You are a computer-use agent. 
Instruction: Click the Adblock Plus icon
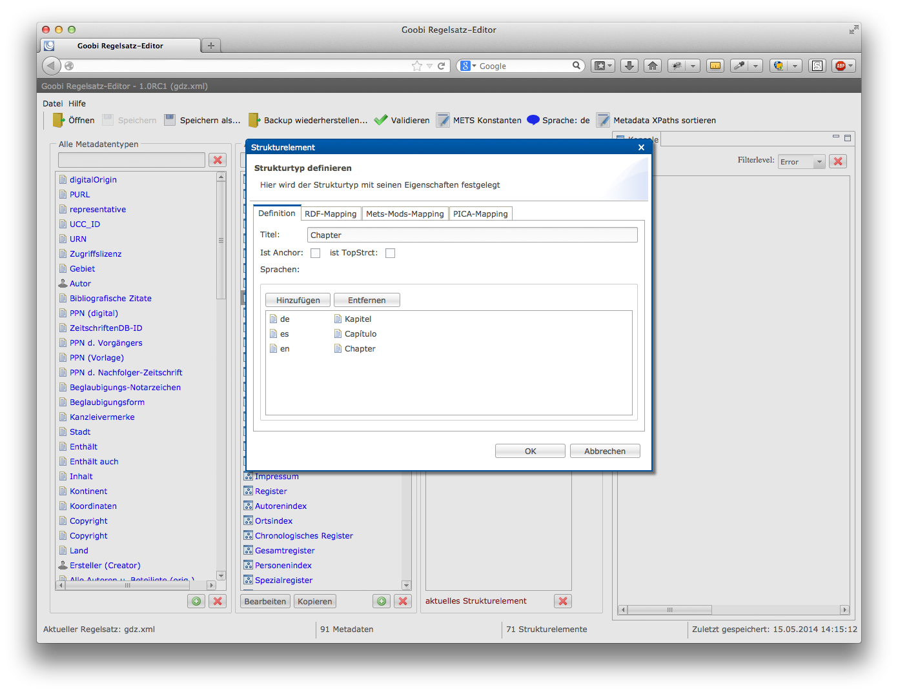(840, 66)
